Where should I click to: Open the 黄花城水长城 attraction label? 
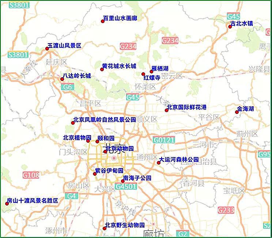119,66
